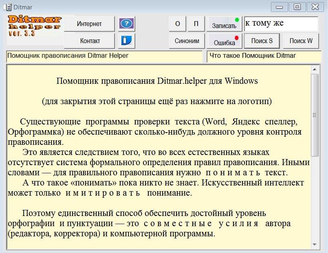Click the phrase 'Искусственный интеллект'
The image size is (328, 253).
tap(253, 183)
